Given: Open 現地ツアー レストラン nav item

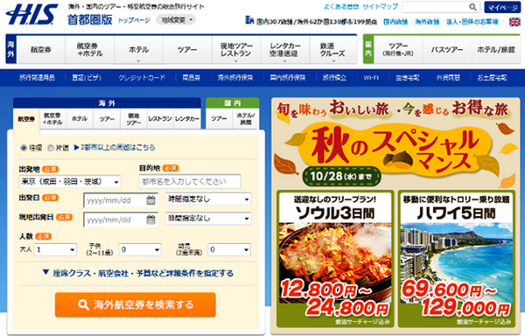Looking at the screenshot, I should click(236, 50).
